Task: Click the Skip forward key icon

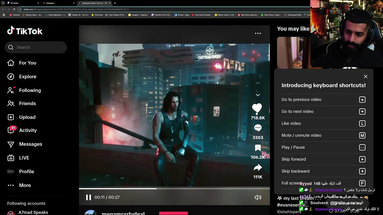Action: click(x=362, y=159)
